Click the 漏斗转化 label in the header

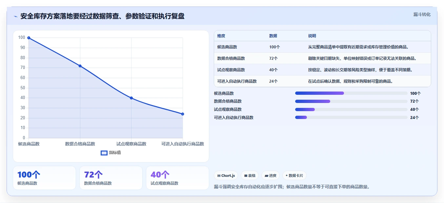pyautogui.click(x=422, y=14)
